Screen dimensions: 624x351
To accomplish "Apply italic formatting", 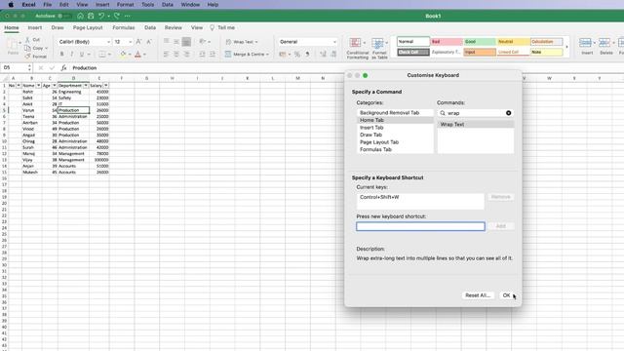I will click(x=71, y=55).
